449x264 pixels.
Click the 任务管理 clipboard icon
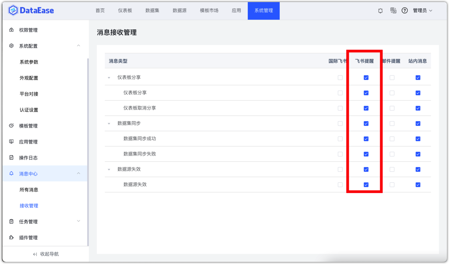point(12,221)
